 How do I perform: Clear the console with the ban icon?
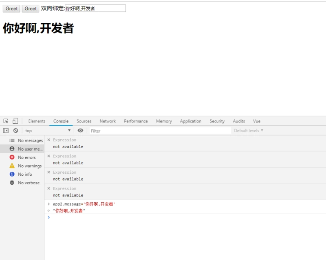click(15, 131)
